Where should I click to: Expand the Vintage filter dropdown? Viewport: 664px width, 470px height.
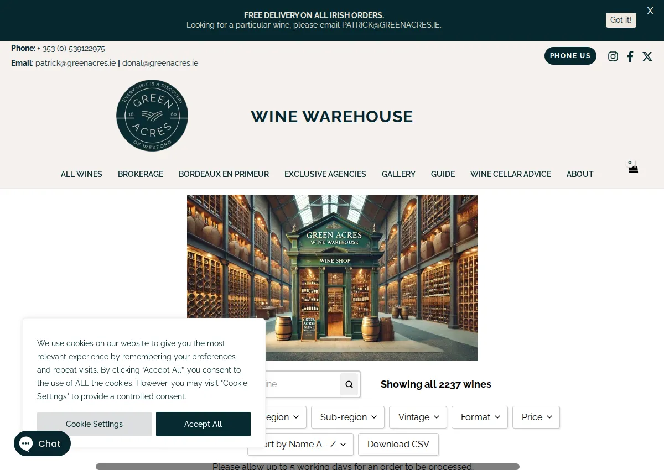coord(418,417)
